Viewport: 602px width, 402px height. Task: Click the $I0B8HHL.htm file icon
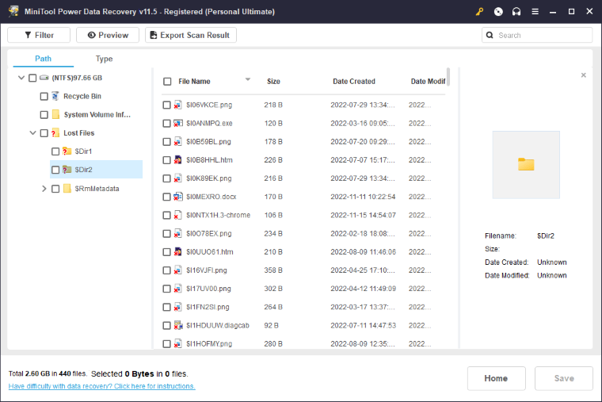point(178,160)
